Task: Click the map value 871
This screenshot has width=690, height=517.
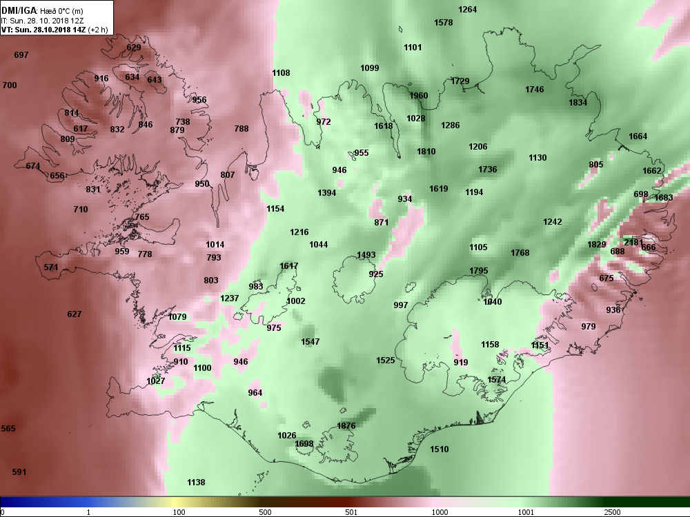Action: pyautogui.click(x=382, y=223)
